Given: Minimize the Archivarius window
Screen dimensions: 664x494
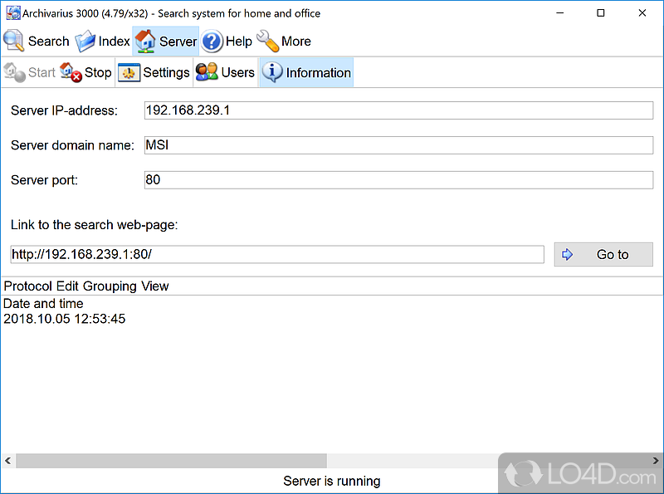Looking at the screenshot, I should [559, 13].
